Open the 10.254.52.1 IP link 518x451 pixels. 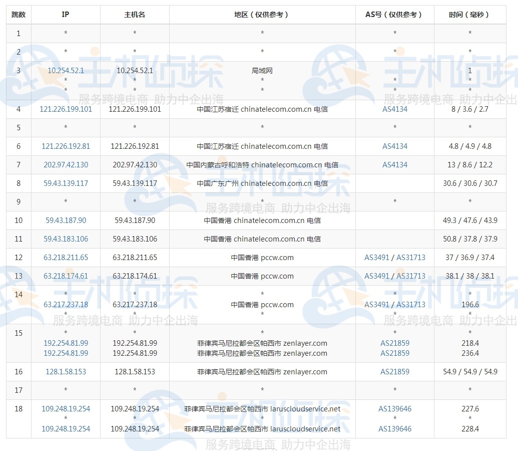(x=66, y=71)
